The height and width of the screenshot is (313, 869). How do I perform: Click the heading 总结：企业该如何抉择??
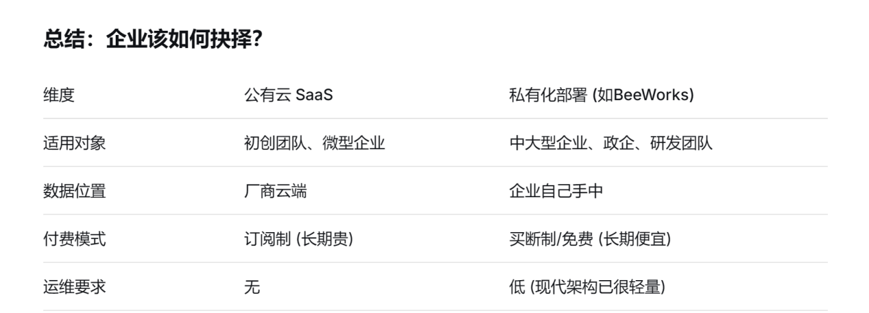pyautogui.click(x=154, y=40)
